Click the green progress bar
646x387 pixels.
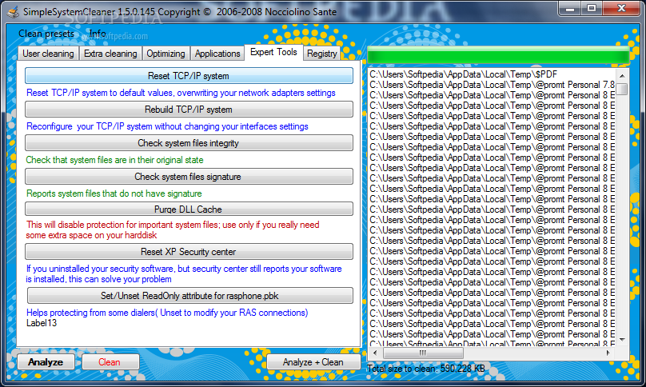[x=498, y=55]
